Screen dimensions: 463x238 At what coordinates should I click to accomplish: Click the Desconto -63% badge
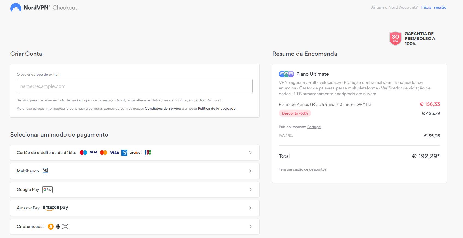pos(295,113)
